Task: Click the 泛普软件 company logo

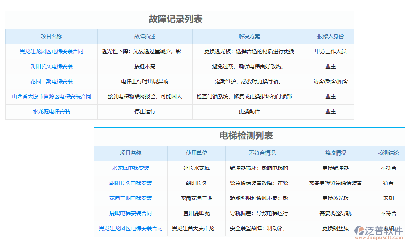Action: pos(375,231)
